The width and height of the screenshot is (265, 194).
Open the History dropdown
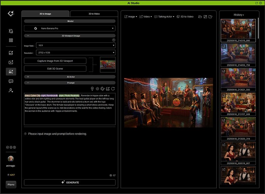239,15
